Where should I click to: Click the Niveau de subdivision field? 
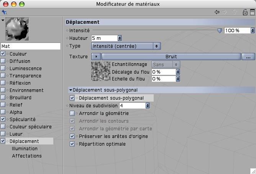pos(133,106)
